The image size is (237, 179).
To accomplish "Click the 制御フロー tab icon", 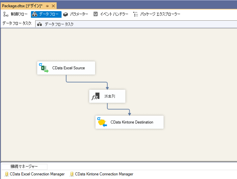I will click(6, 14).
